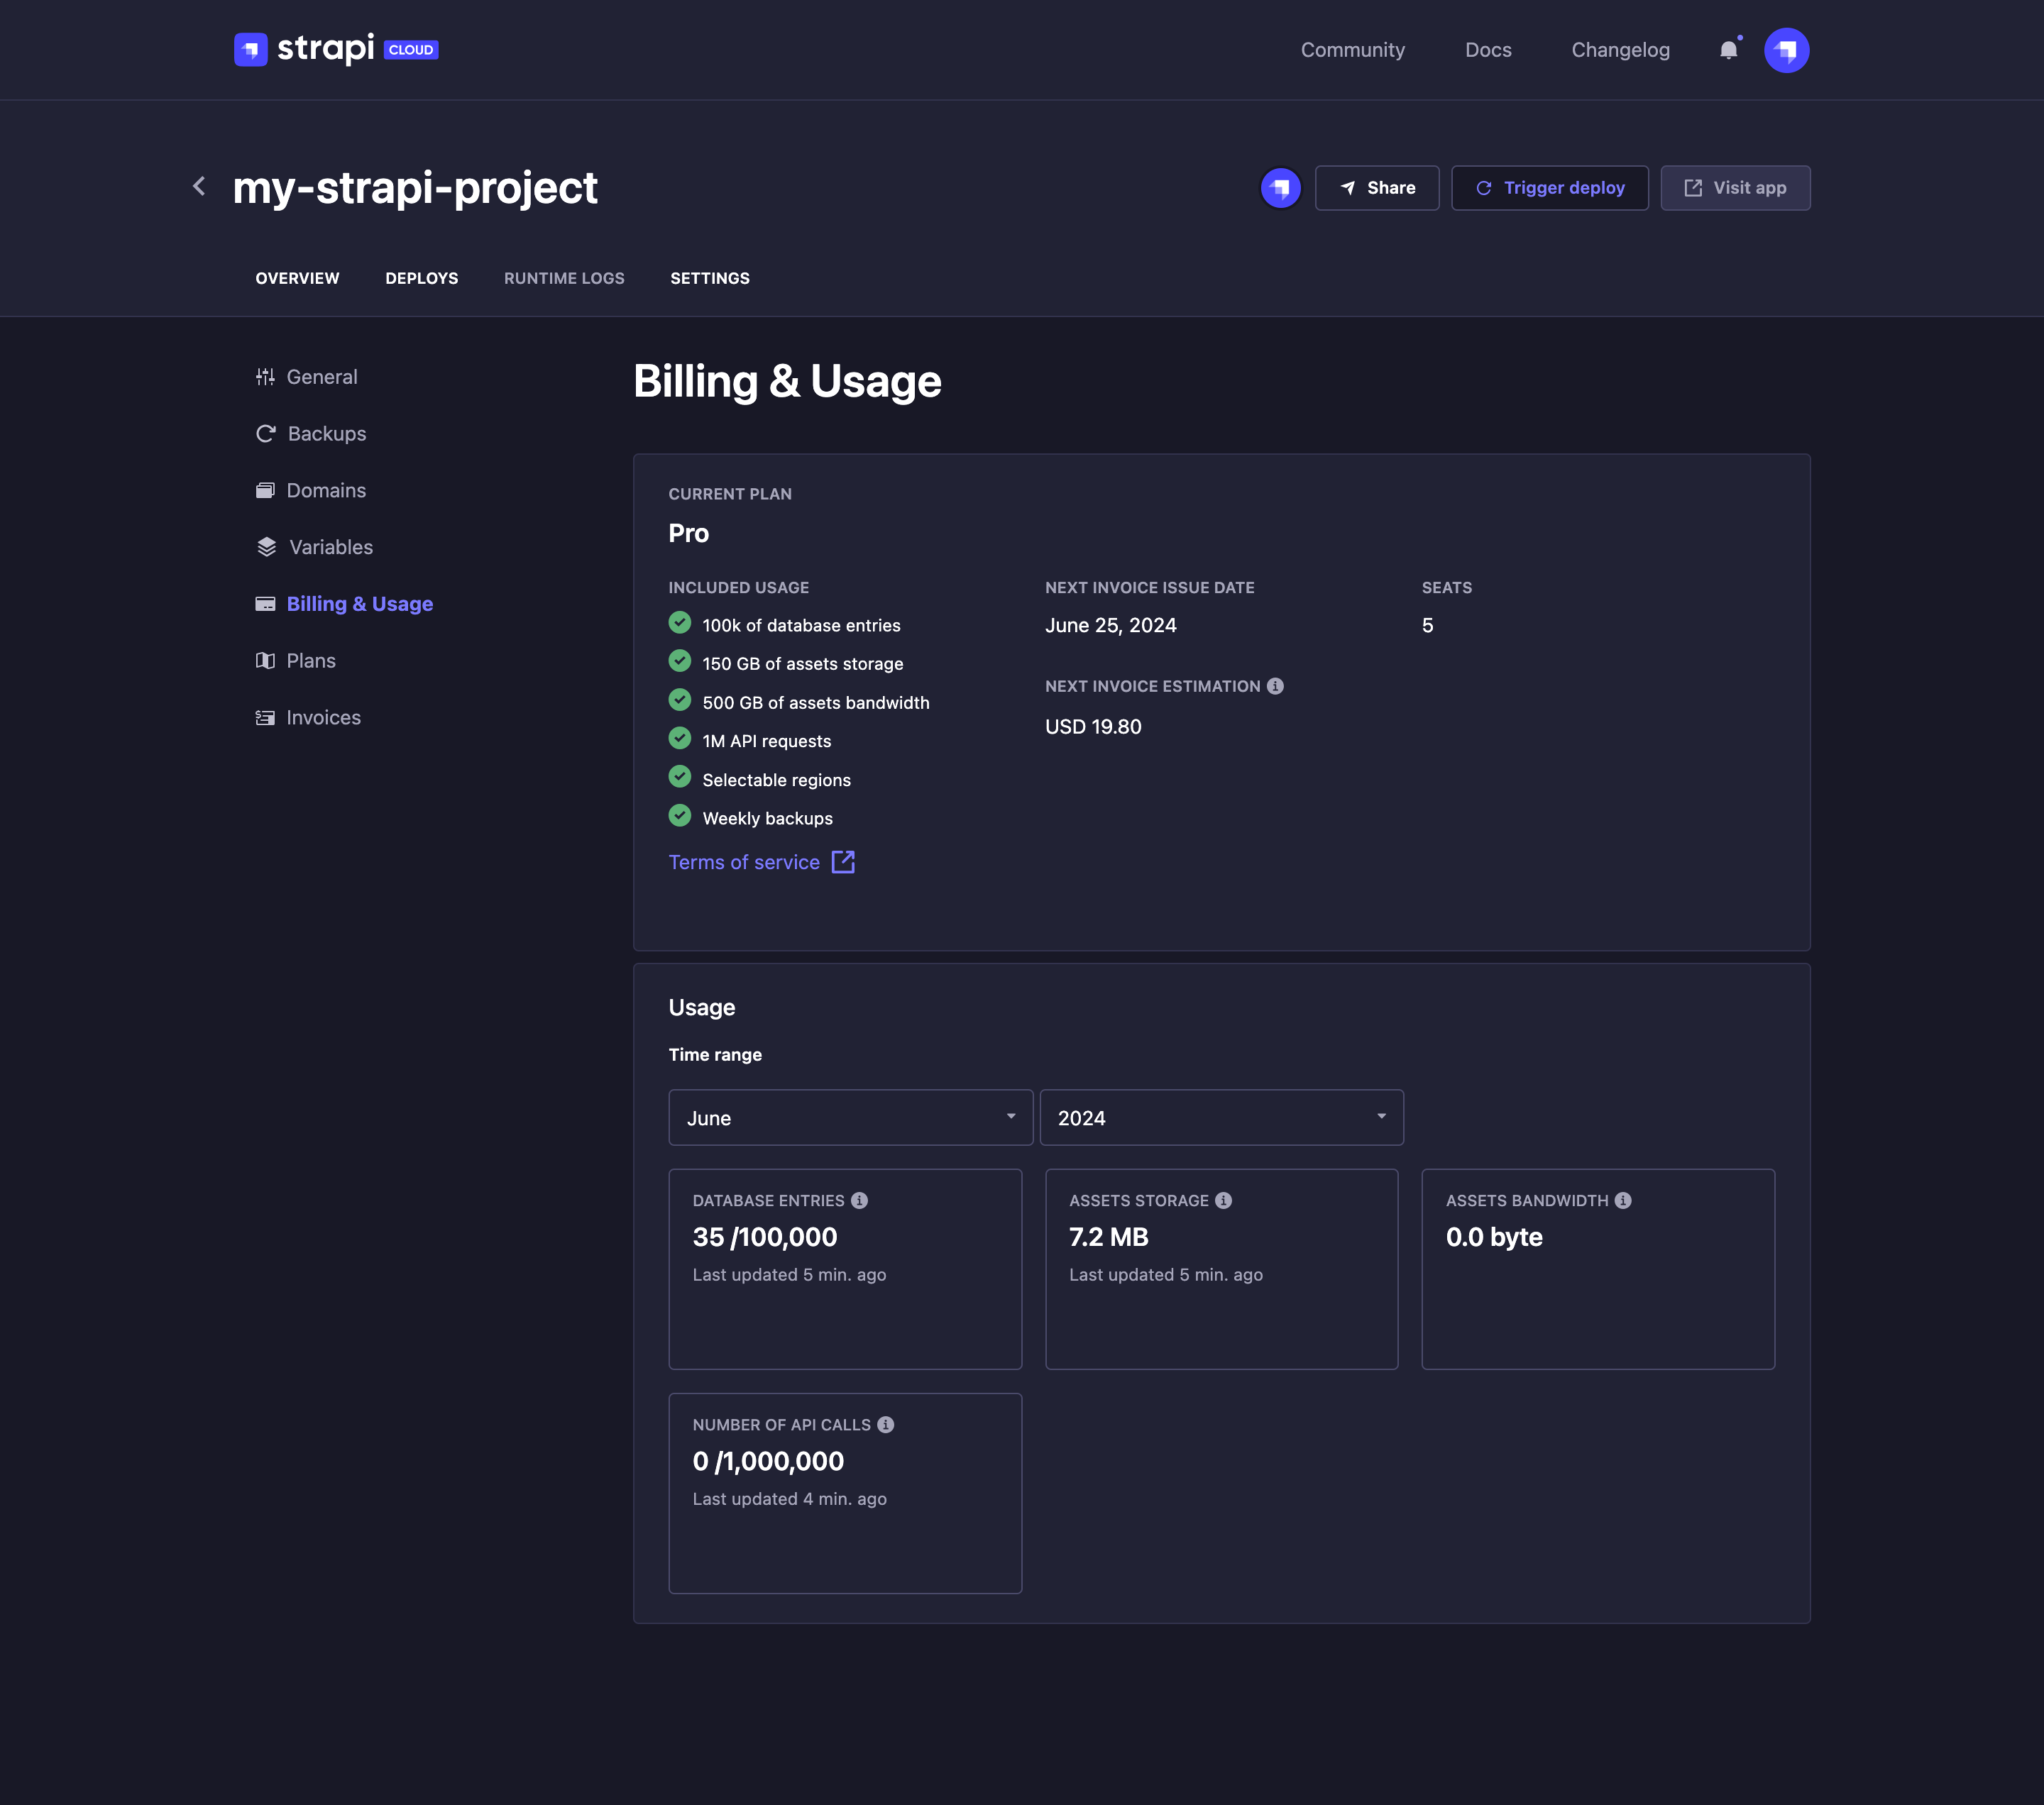Open the Runtime Logs tab
Image resolution: width=2044 pixels, height=1805 pixels.
pos(564,278)
